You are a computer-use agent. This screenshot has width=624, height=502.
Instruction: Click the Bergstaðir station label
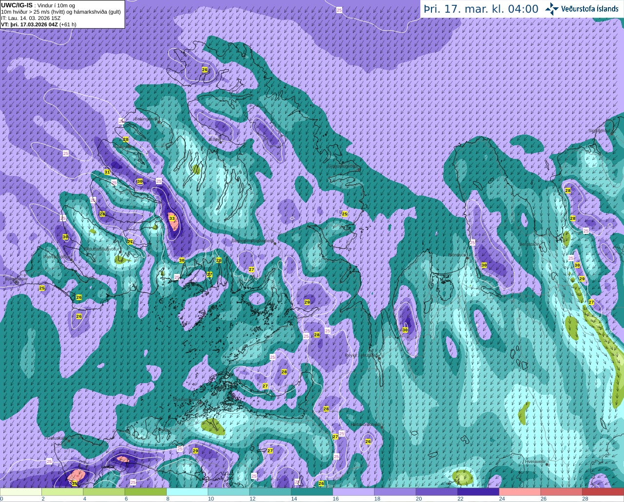530,244
